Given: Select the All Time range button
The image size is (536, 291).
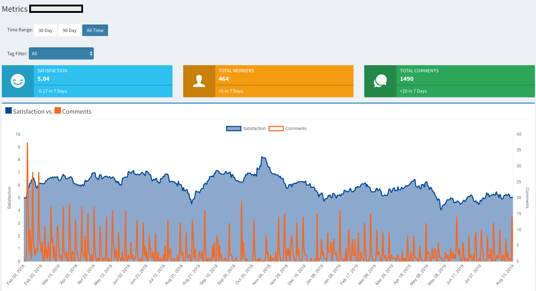Looking at the screenshot, I should [x=95, y=30].
